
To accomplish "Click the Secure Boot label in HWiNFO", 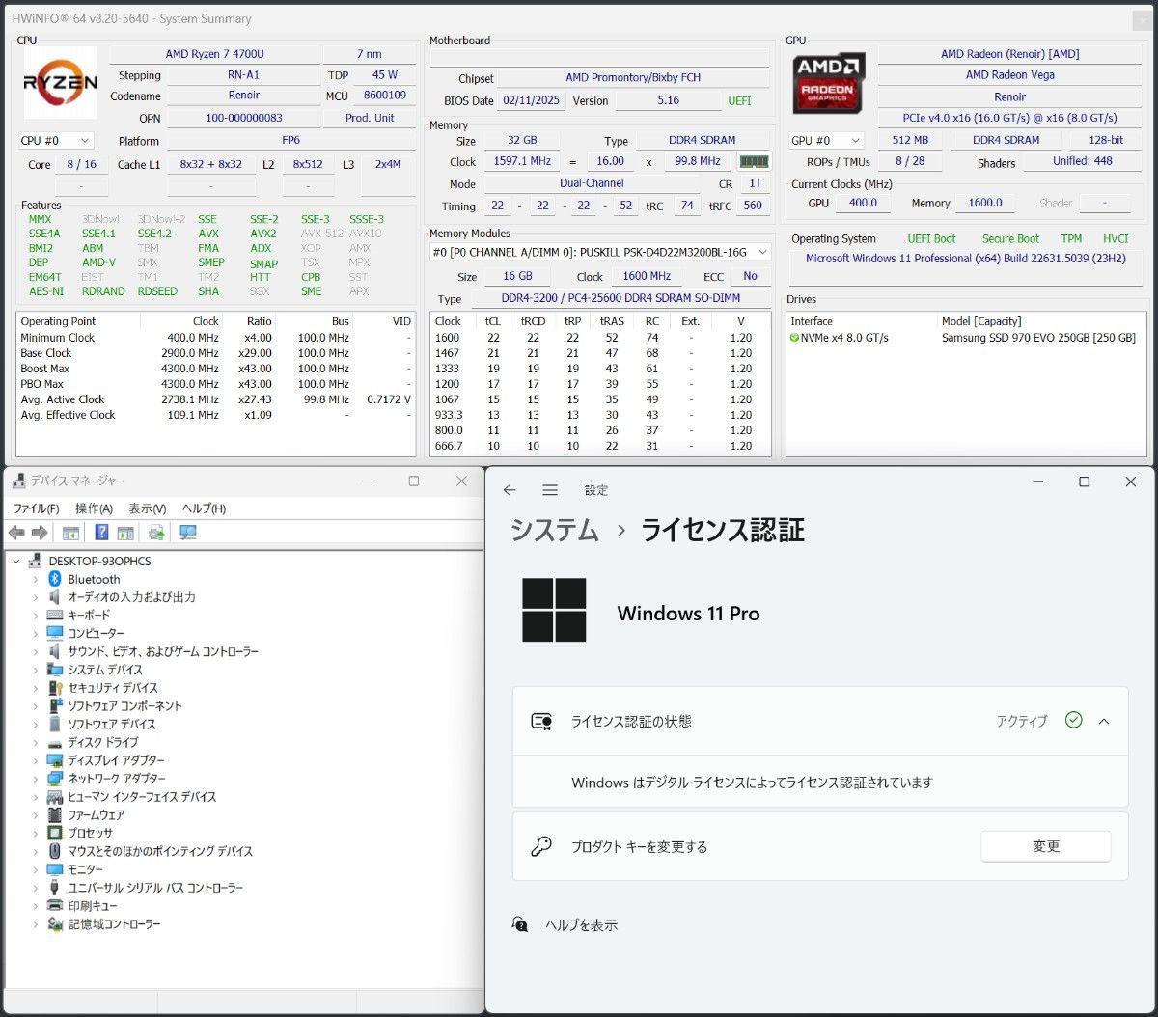I will coord(1010,238).
